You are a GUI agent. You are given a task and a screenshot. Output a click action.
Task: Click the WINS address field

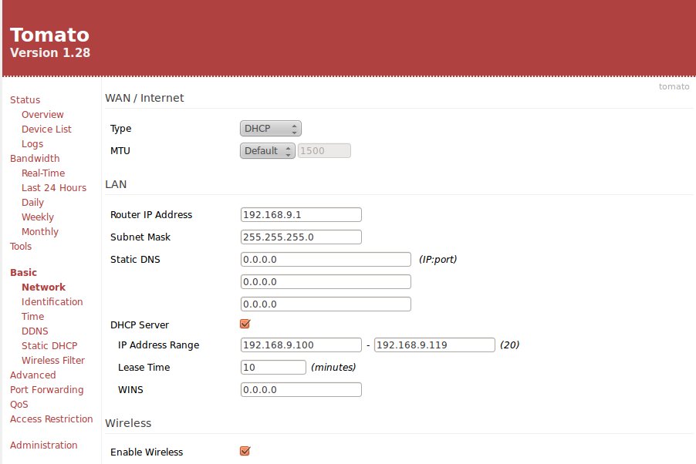click(x=301, y=390)
